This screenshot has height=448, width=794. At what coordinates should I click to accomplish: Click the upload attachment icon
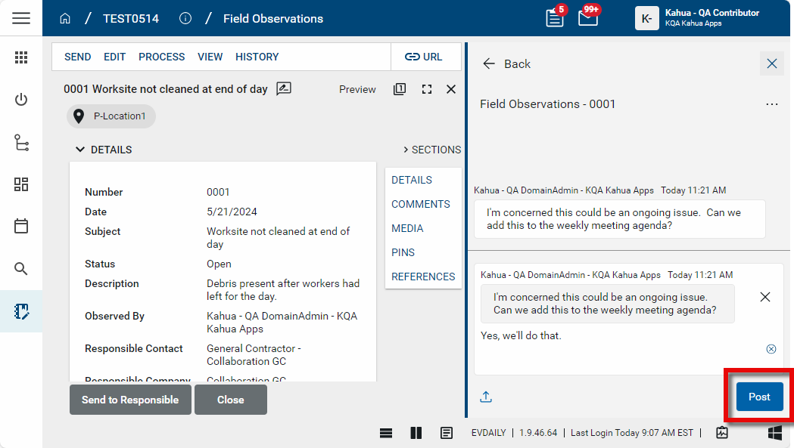click(x=486, y=397)
